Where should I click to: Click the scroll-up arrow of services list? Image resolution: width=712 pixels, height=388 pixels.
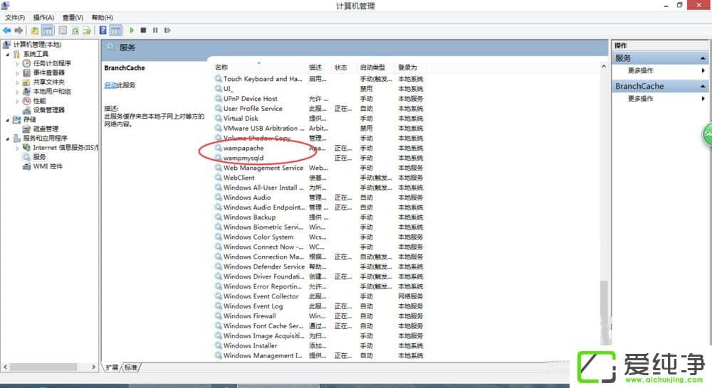(604, 67)
